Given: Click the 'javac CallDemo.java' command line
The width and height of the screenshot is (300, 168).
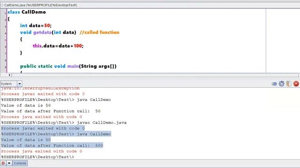Looking at the screenshot, I should (64, 122).
